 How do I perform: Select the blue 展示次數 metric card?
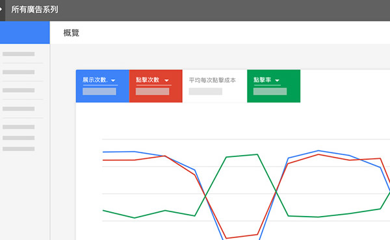pos(103,86)
